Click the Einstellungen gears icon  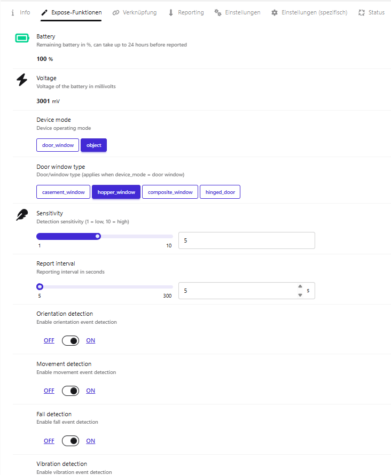[218, 12]
